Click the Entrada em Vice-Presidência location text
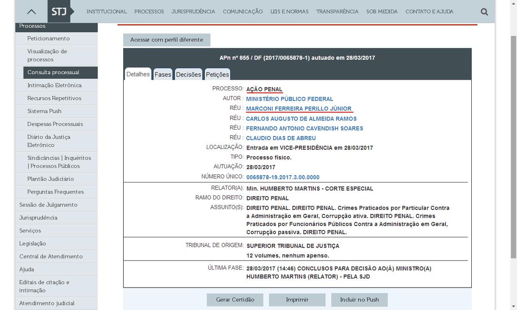The image size is (517, 310). 310,148
